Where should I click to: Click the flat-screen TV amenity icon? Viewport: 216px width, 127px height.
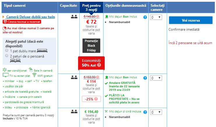coord(5,75)
